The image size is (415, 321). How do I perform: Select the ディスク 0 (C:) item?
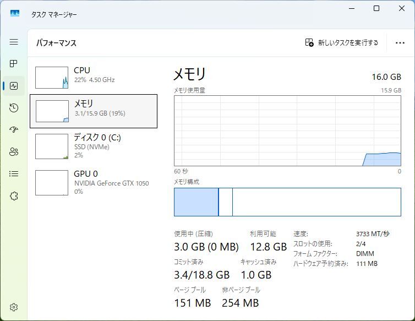tap(94, 145)
